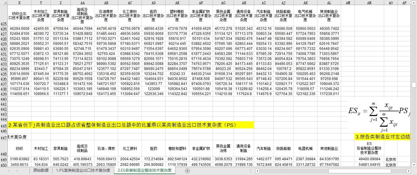
Task: Click header cell 黑色金属出口技术复杂度
Action: [223, 16]
